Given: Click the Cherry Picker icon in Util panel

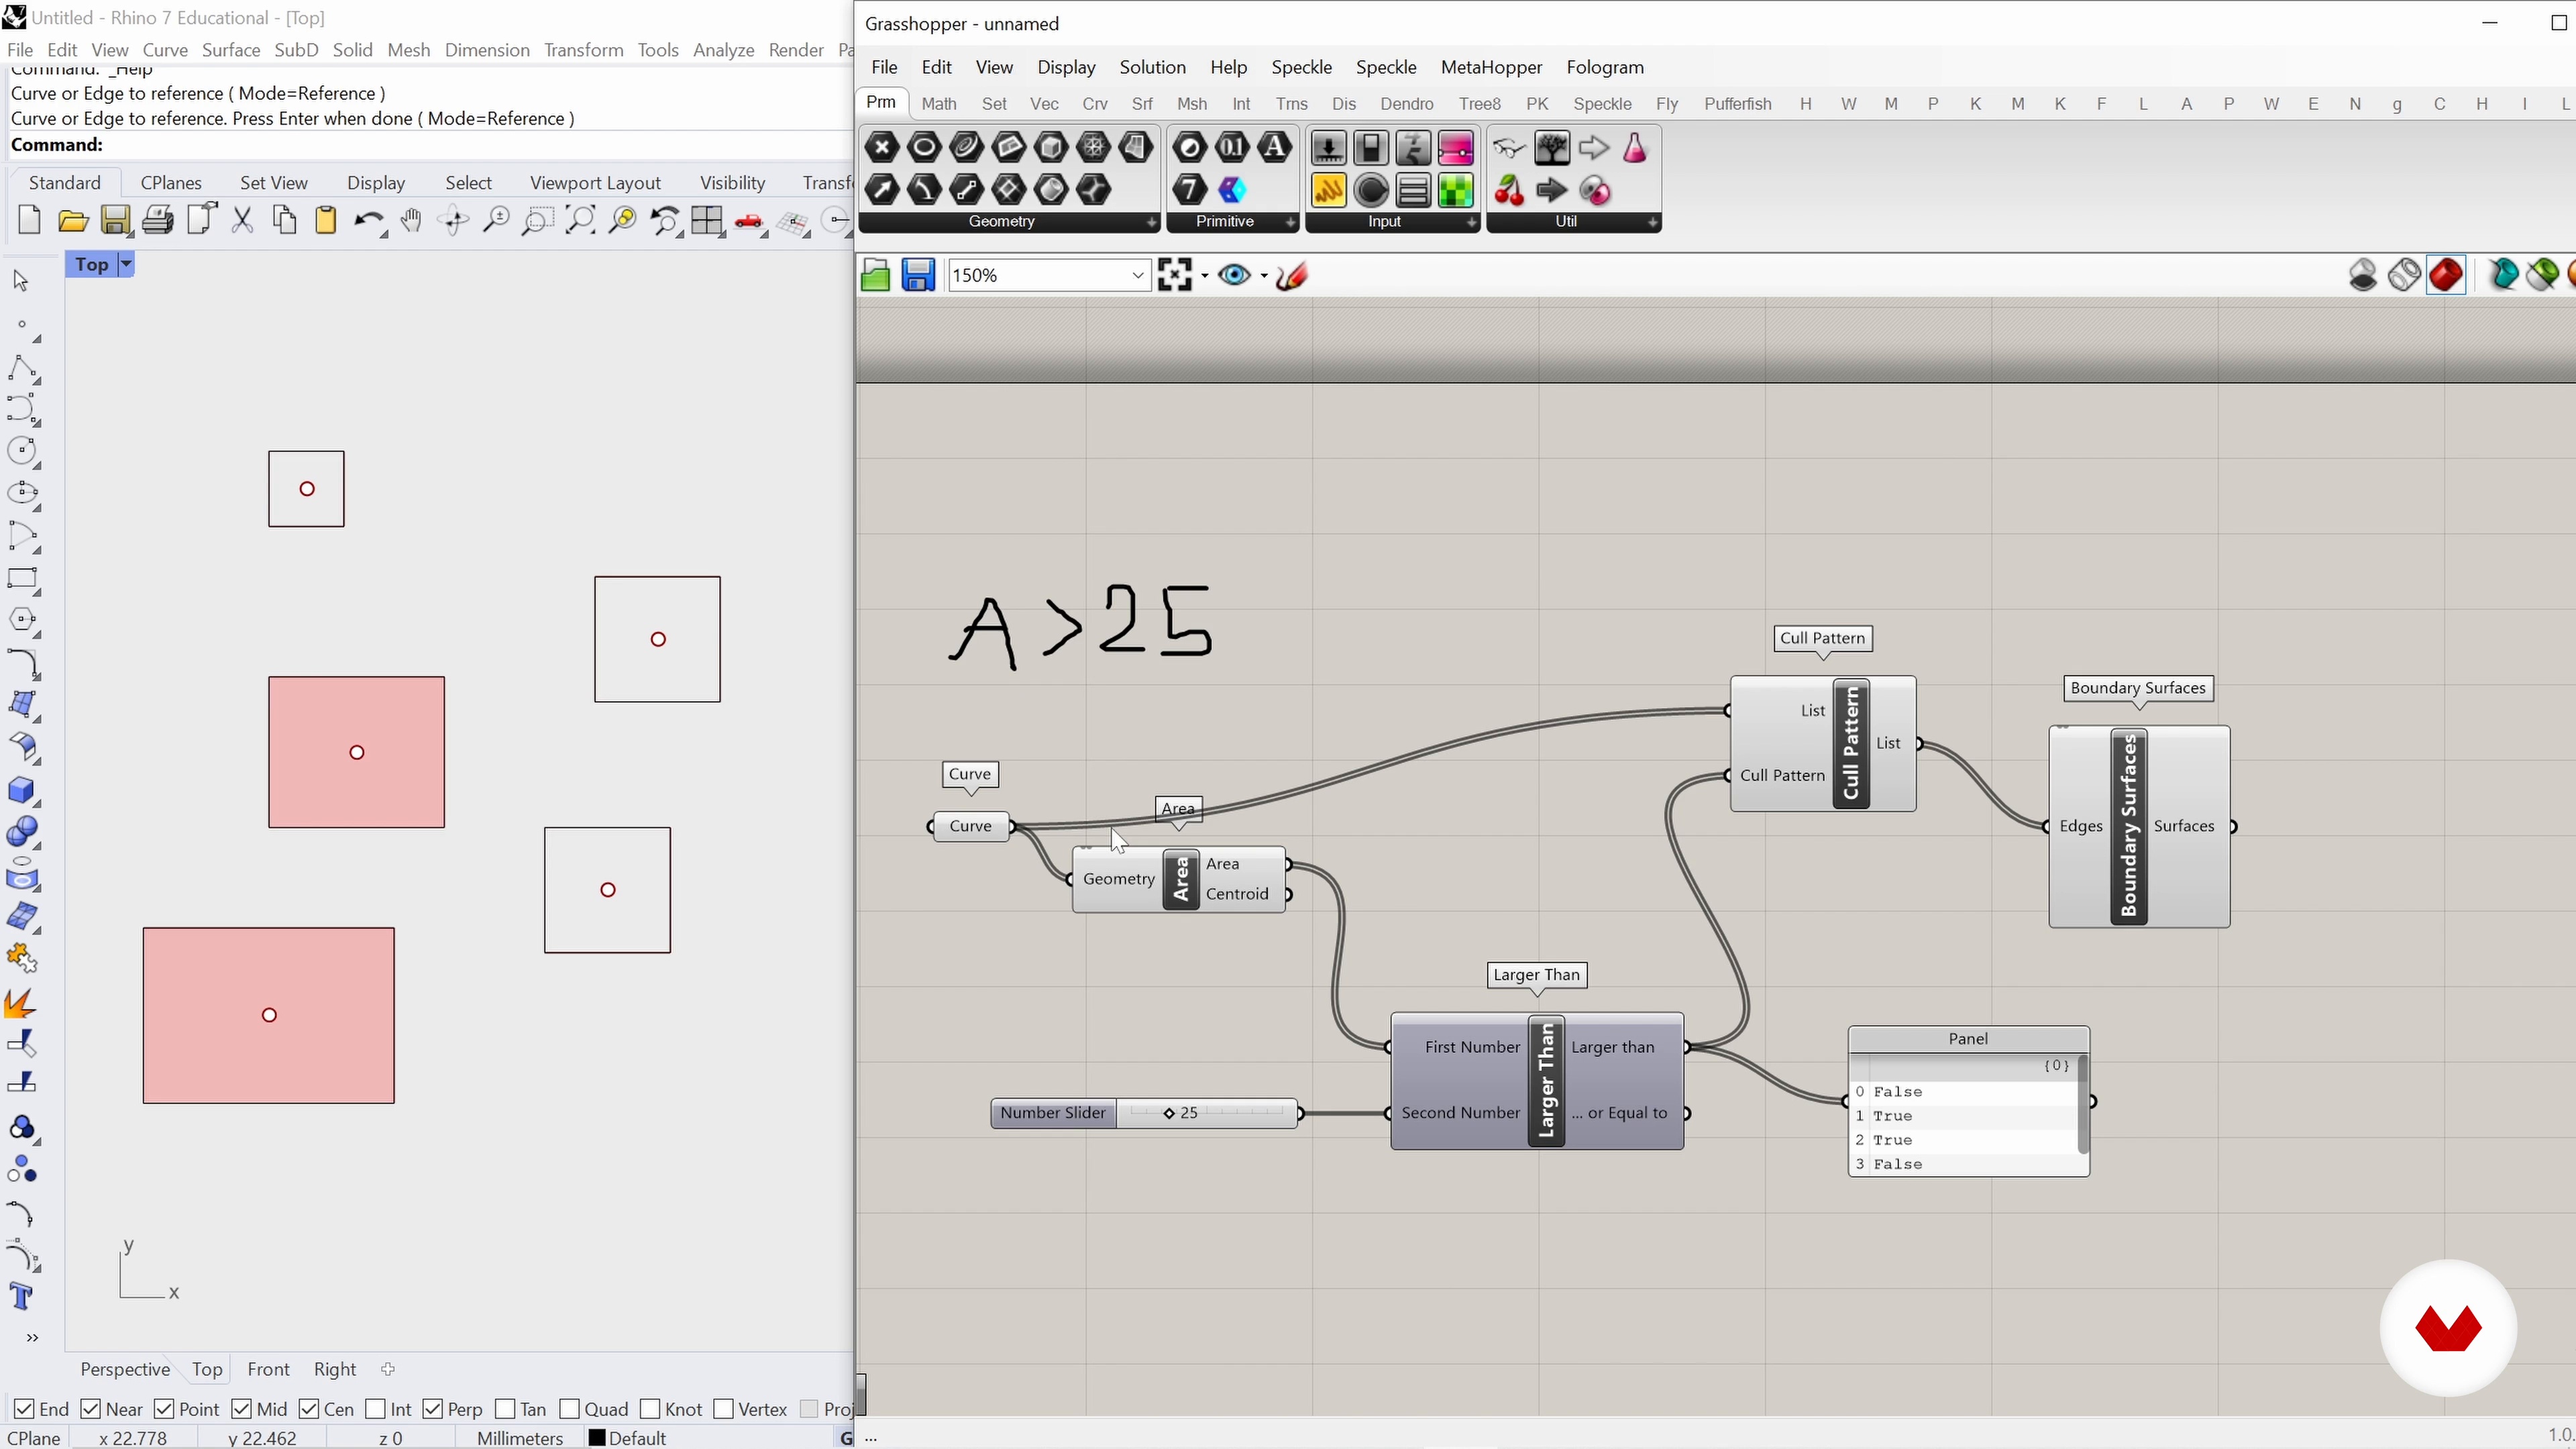Looking at the screenshot, I should pyautogui.click(x=1509, y=190).
